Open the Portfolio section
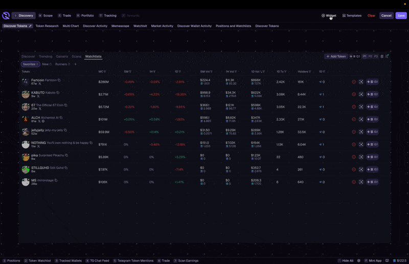 click(85, 16)
